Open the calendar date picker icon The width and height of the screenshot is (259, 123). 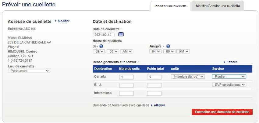click(121, 34)
